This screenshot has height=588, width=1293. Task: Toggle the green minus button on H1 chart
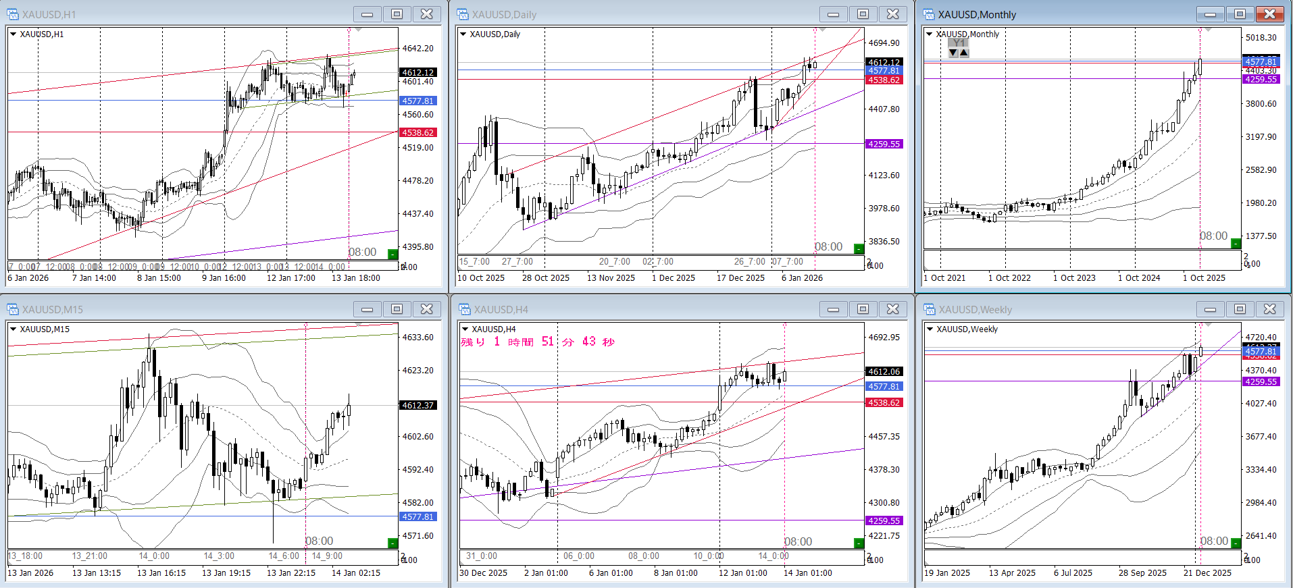coord(392,254)
